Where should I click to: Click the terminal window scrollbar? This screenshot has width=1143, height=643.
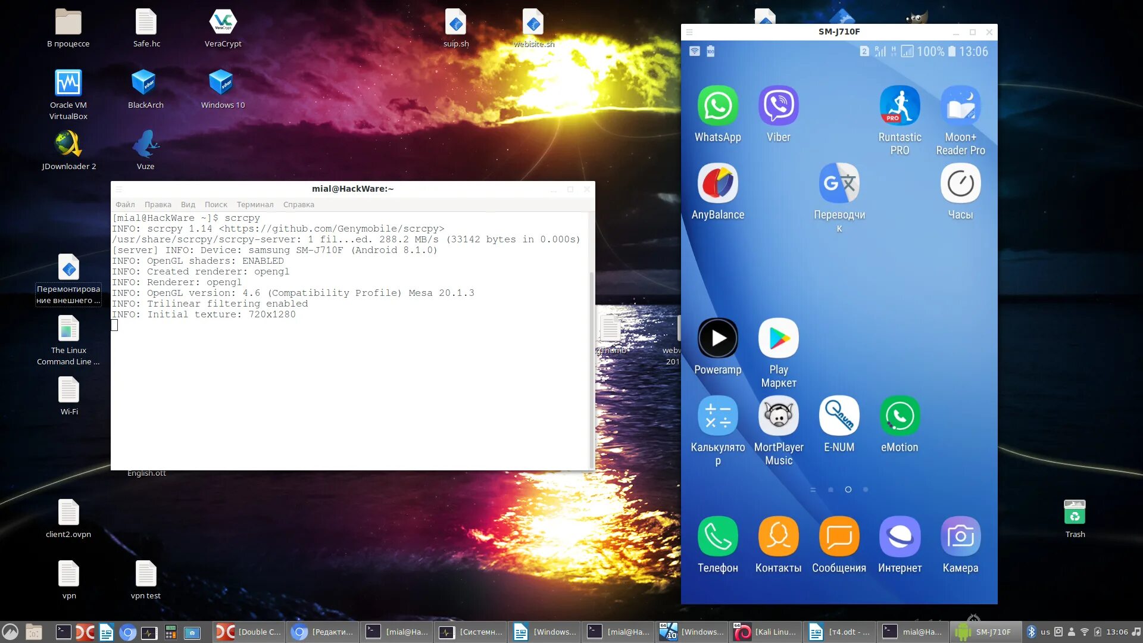tap(591, 369)
